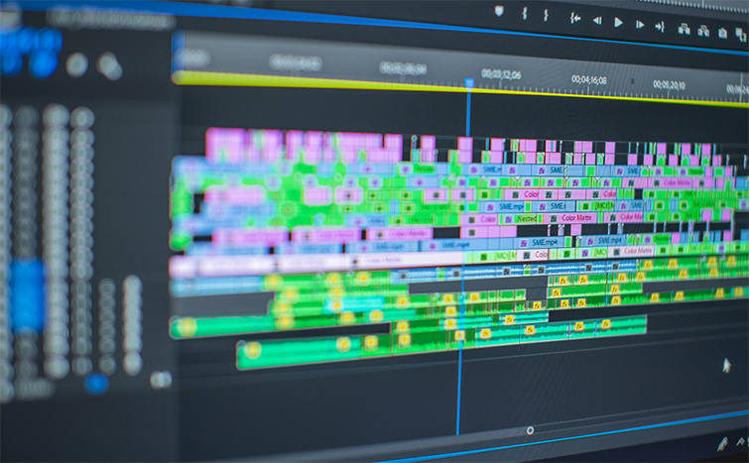Click the Extract icon

pos(703,31)
